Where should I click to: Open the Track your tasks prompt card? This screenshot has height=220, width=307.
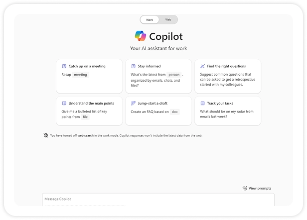[227, 110]
